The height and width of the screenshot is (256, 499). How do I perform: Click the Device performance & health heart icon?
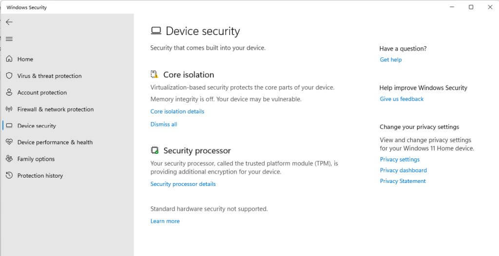click(x=9, y=142)
